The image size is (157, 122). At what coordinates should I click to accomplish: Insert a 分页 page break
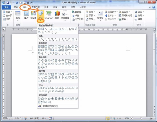coord(7,19)
